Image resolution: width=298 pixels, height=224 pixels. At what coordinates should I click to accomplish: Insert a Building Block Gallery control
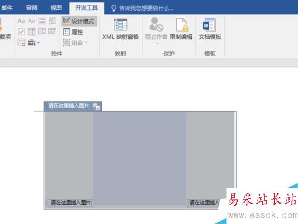(x=52, y=21)
